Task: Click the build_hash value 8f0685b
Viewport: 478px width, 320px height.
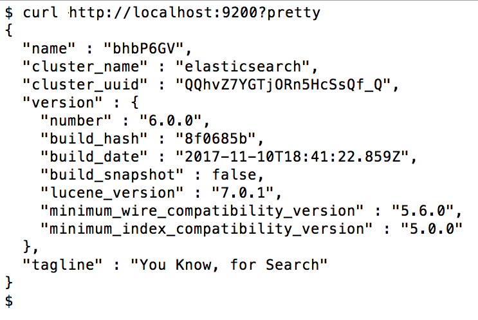Action: (x=216, y=138)
